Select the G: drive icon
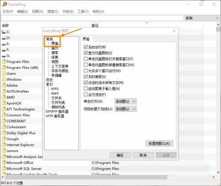221x186 pixels. pos(4,56)
